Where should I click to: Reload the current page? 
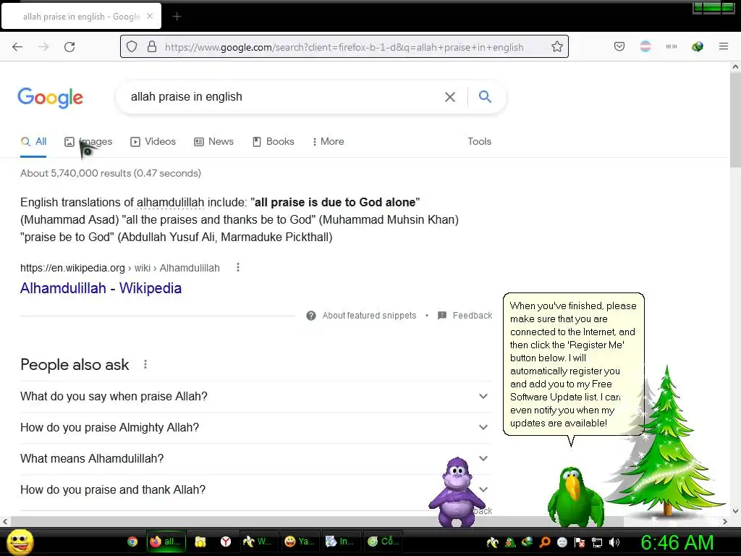point(69,47)
